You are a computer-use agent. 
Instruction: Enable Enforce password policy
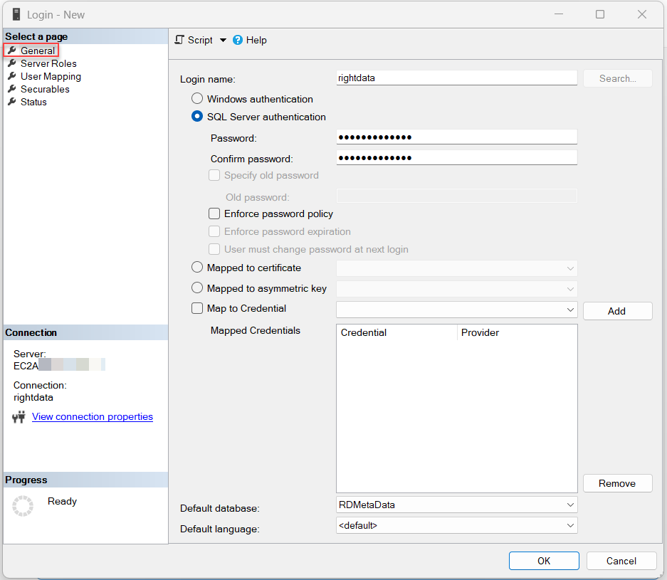214,213
